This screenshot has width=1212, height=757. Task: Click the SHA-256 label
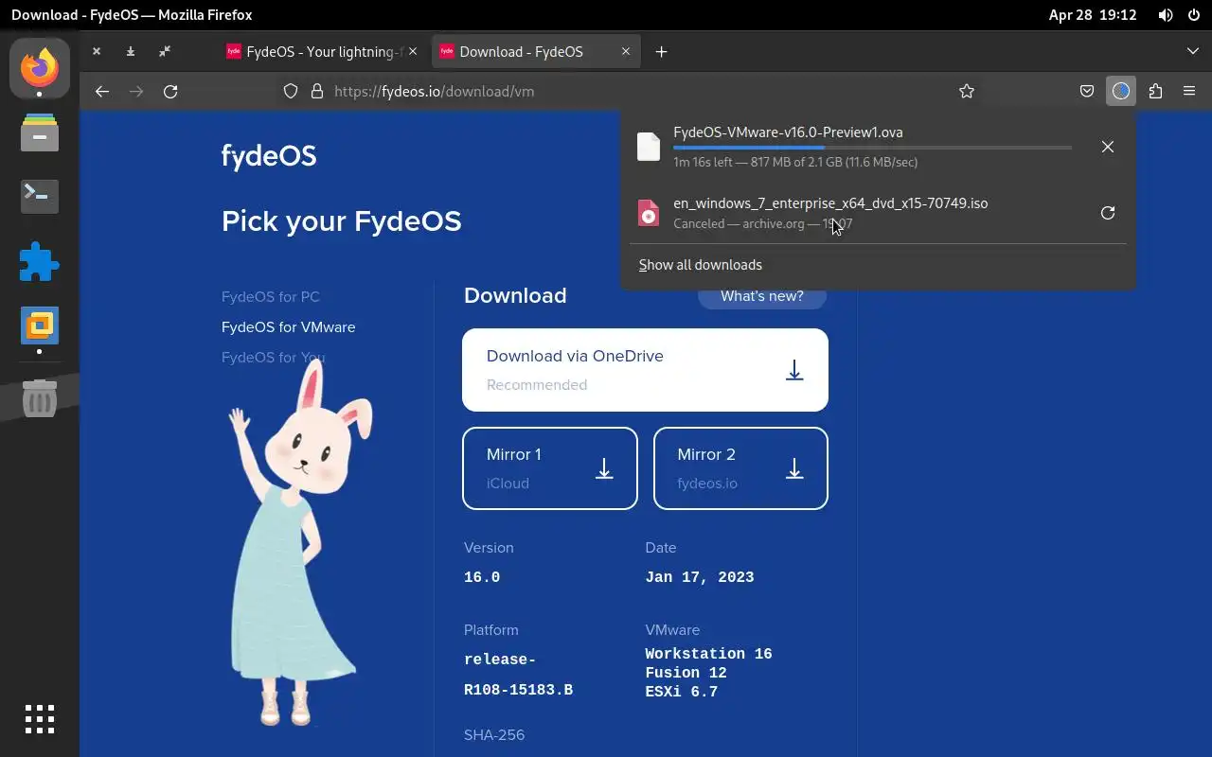tap(494, 735)
